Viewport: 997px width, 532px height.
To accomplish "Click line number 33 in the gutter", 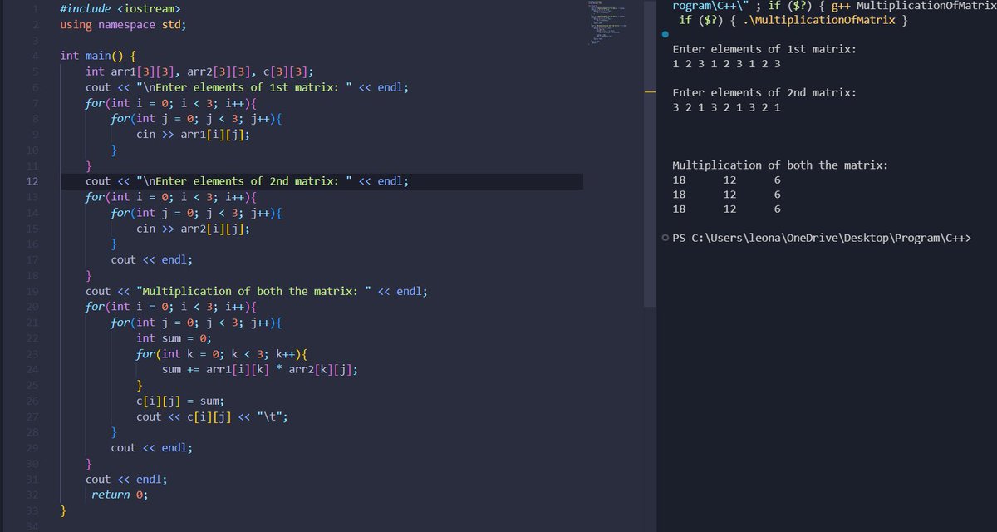I will tap(32, 510).
